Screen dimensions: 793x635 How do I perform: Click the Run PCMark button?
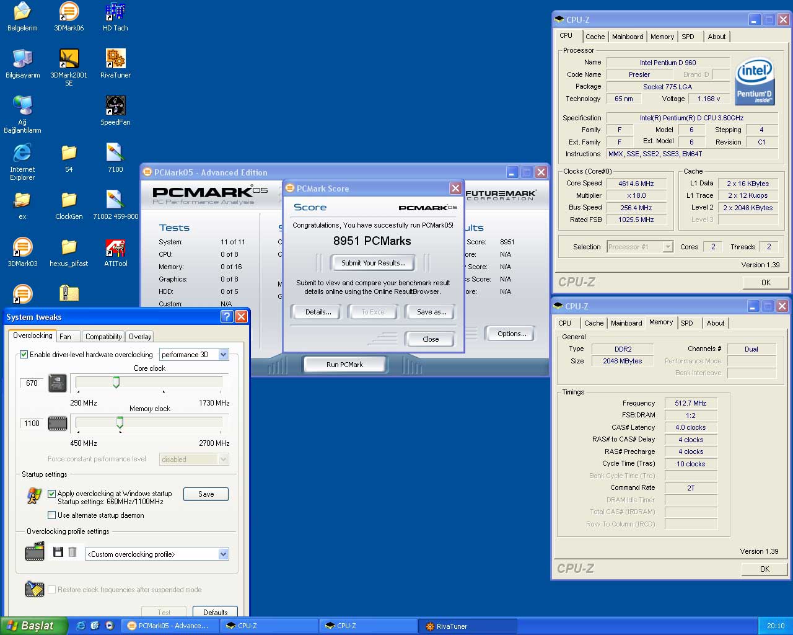pos(344,365)
